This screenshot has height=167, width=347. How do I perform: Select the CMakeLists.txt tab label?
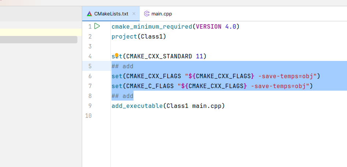111,14
